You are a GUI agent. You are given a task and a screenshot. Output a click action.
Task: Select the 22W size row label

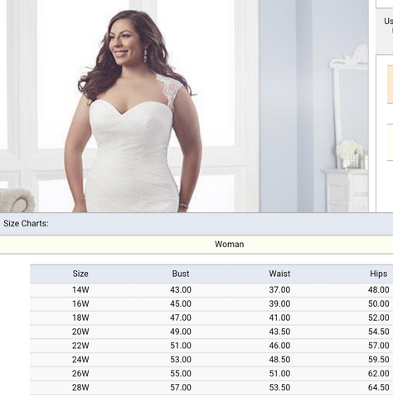(80, 346)
